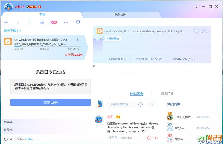The width and height of the screenshot is (223, 144).
Task: Pause download from the detail panel circle button
Action: (x=196, y=31)
